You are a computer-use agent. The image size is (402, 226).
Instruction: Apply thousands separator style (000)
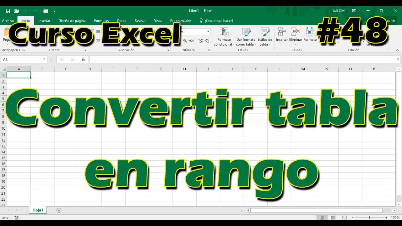192,41
